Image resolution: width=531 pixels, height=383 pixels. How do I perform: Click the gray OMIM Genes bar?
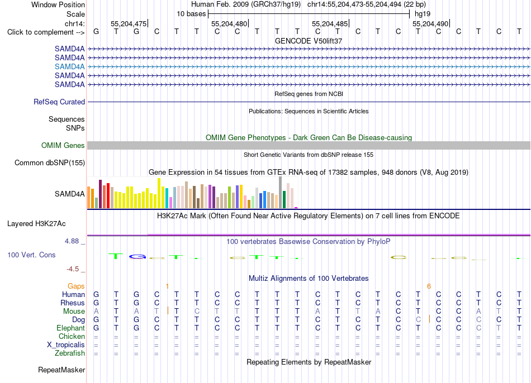pyautogui.click(x=309, y=146)
